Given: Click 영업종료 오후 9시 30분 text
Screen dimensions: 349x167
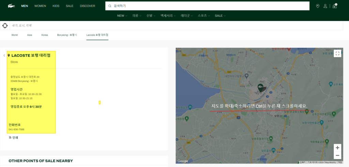Looking at the screenshot, I should [26, 107].
